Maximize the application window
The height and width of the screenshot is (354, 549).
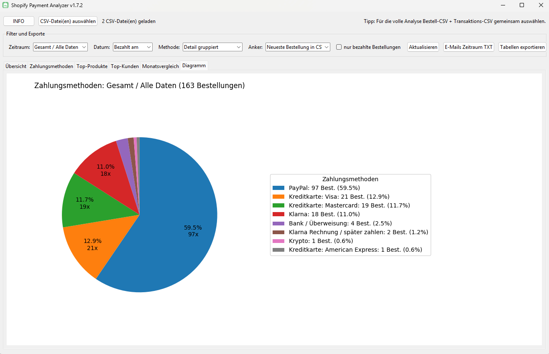[522, 5]
